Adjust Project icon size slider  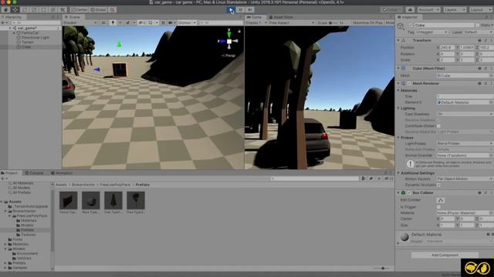pos(383,269)
